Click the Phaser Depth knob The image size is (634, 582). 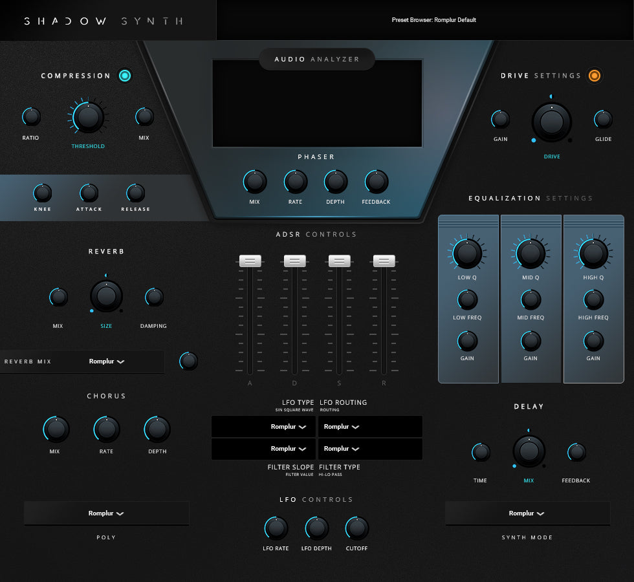(x=336, y=182)
